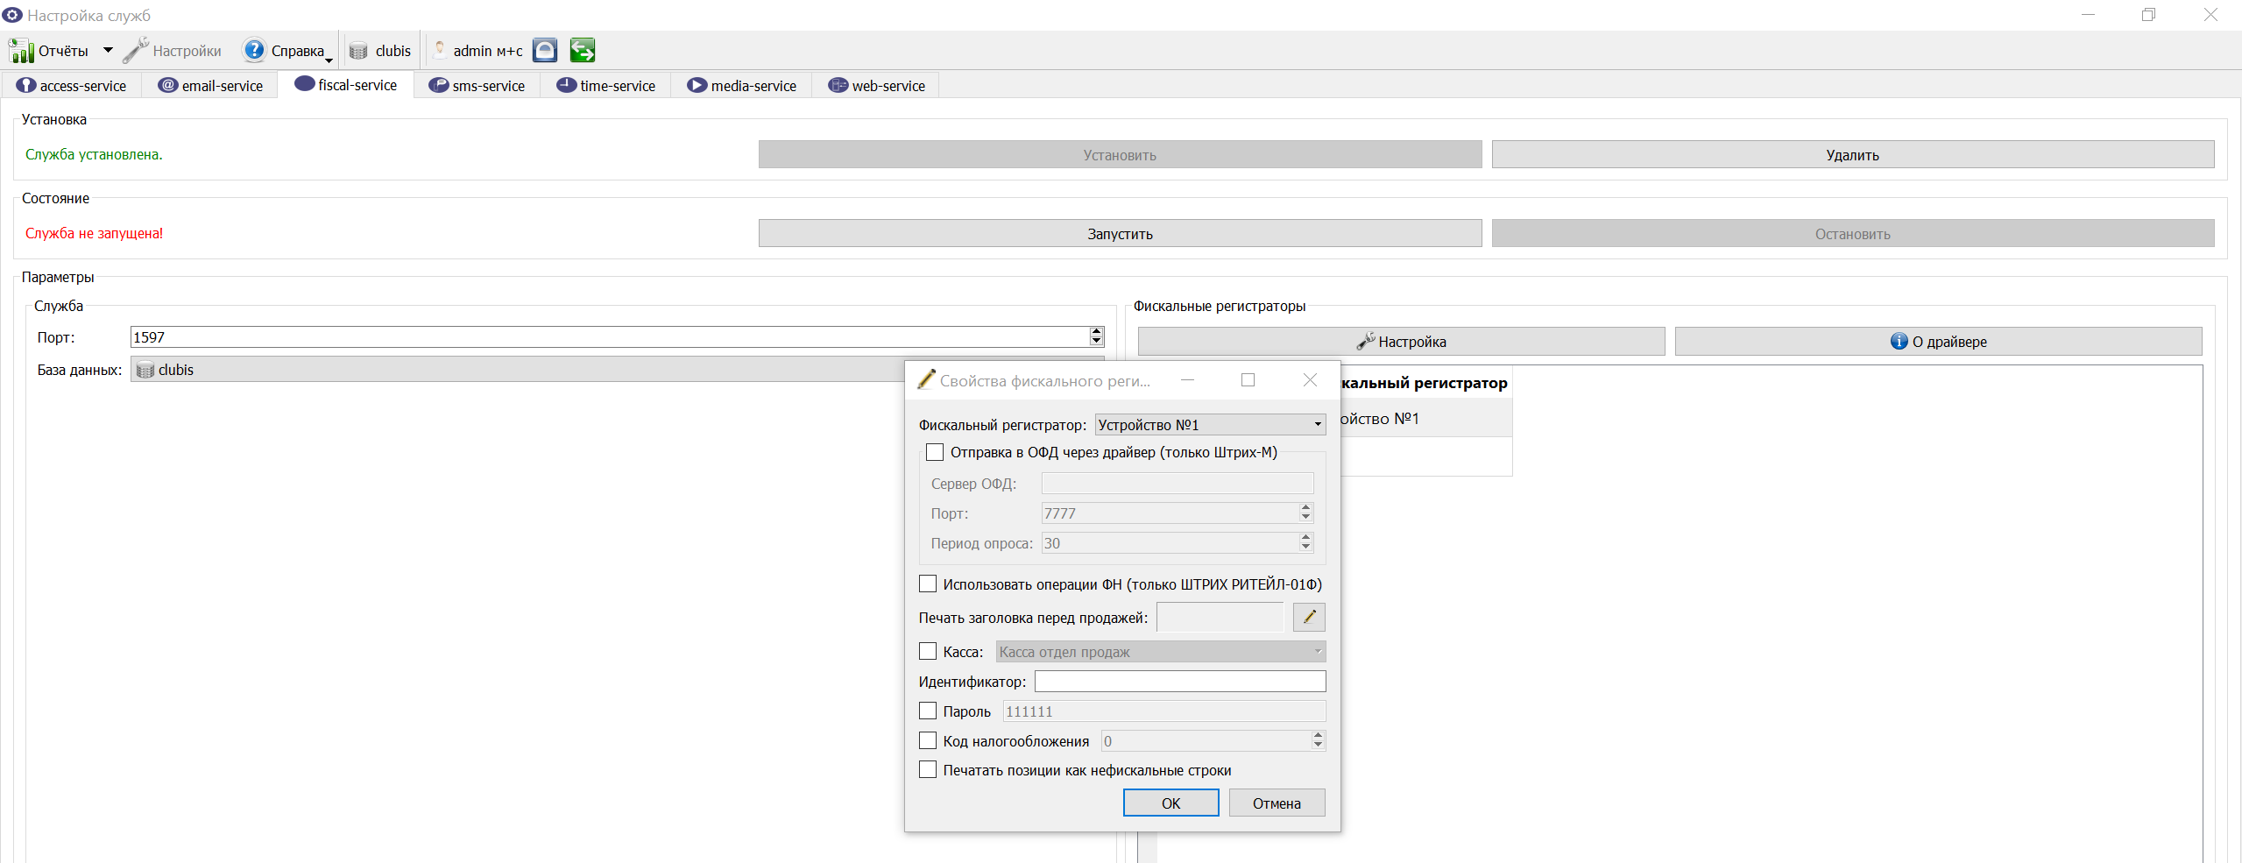Increase the service Порт 1597 spinner

tap(1096, 332)
